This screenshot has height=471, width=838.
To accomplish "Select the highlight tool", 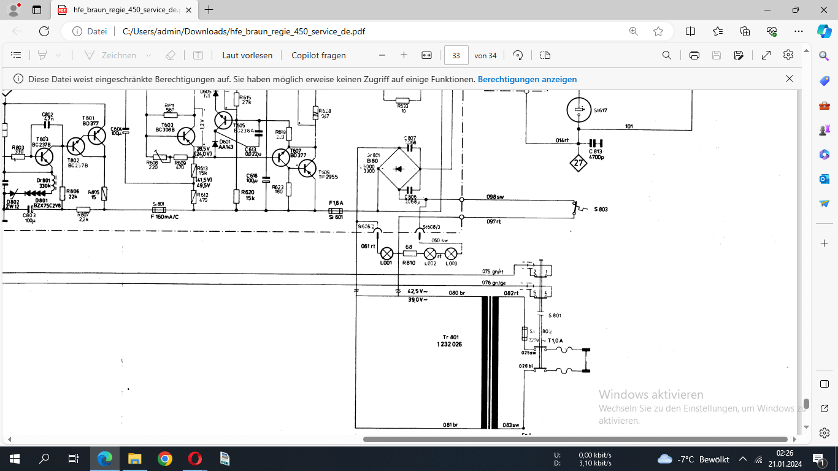I will tap(42, 55).
